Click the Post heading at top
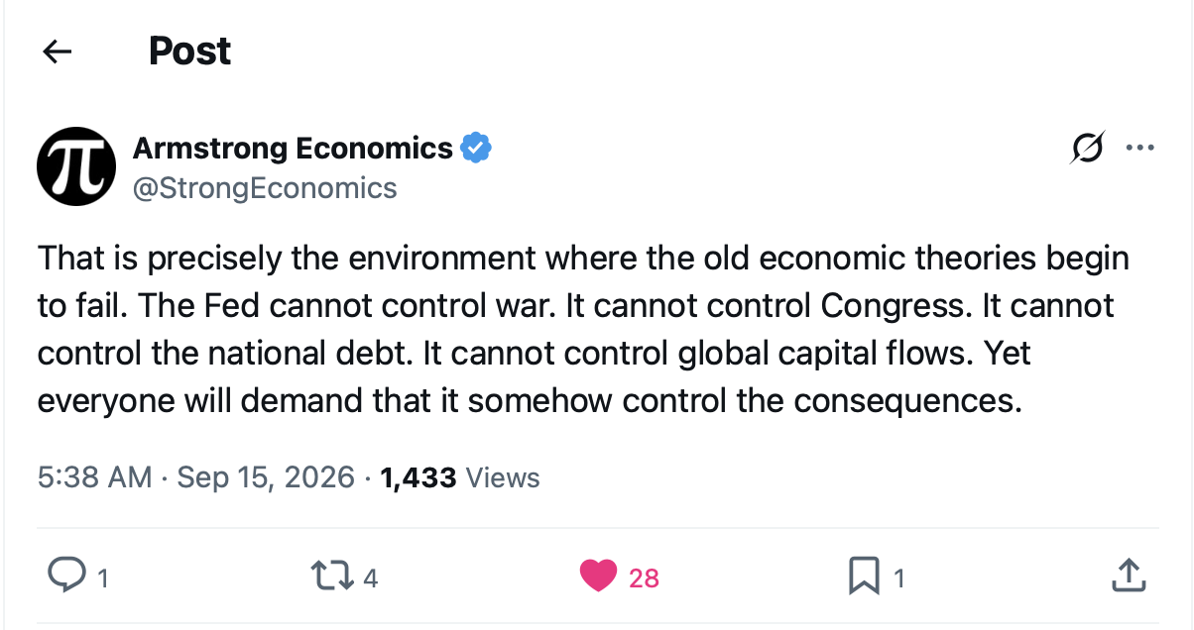The height and width of the screenshot is (630, 1194). click(x=189, y=52)
